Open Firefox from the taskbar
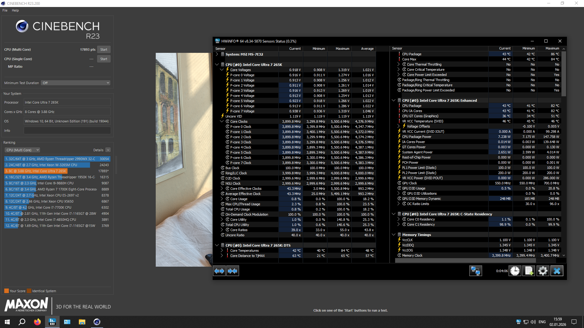584x328 pixels. 37,322
